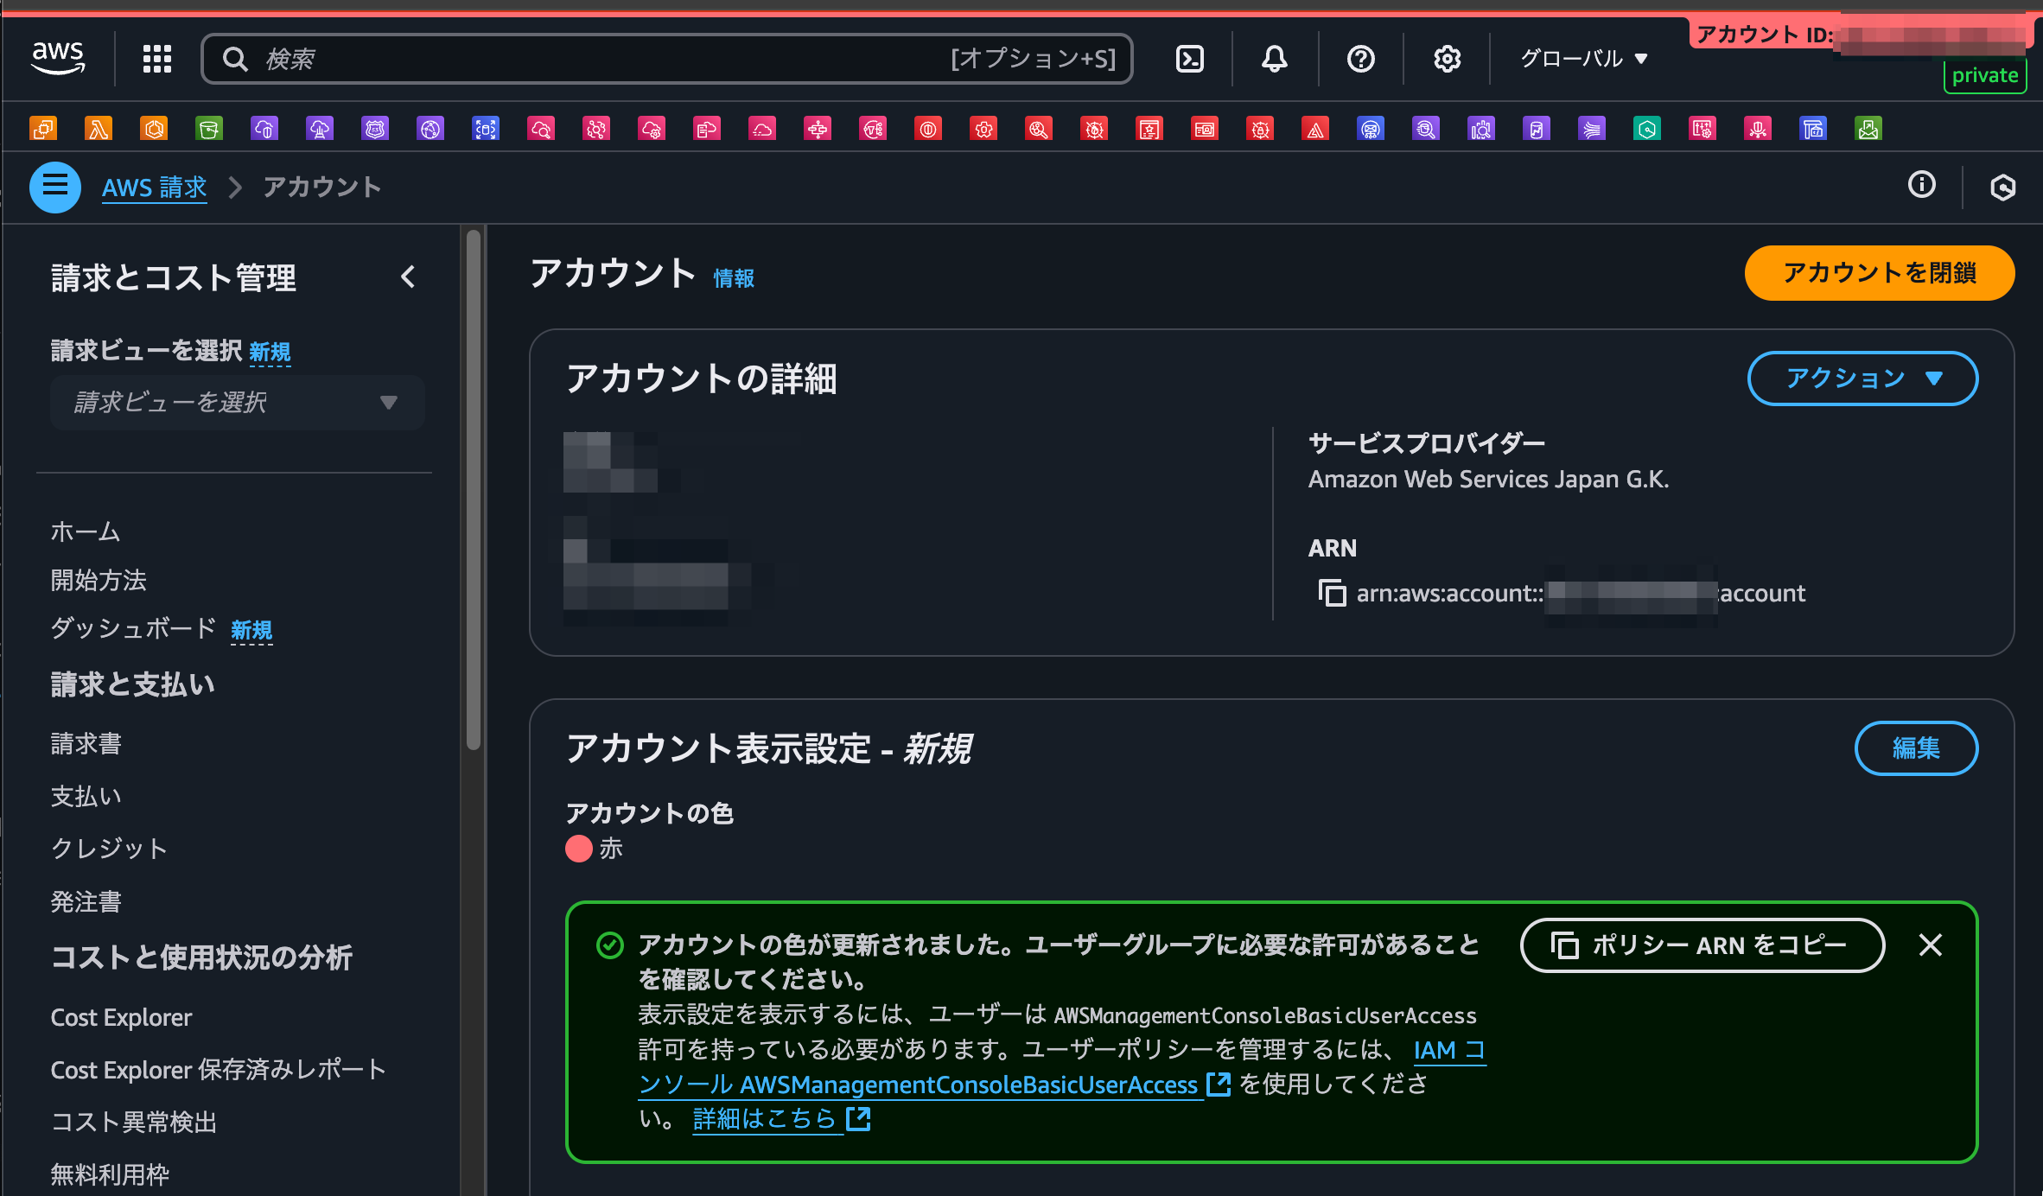Click the sidebar vertical scrollbar
The height and width of the screenshot is (1196, 2043).
(473, 489)
